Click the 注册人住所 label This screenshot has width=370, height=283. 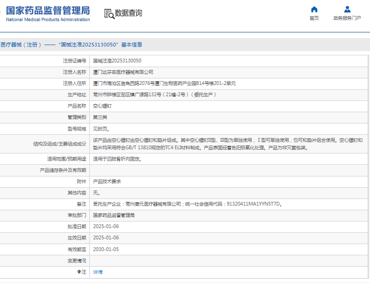coord(75,83)
